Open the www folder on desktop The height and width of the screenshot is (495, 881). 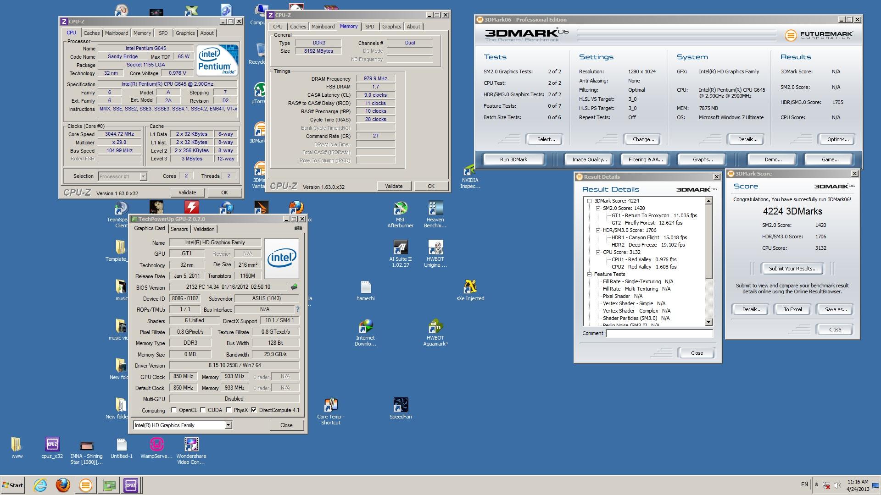pyautogui.click(x=17, y=448)
